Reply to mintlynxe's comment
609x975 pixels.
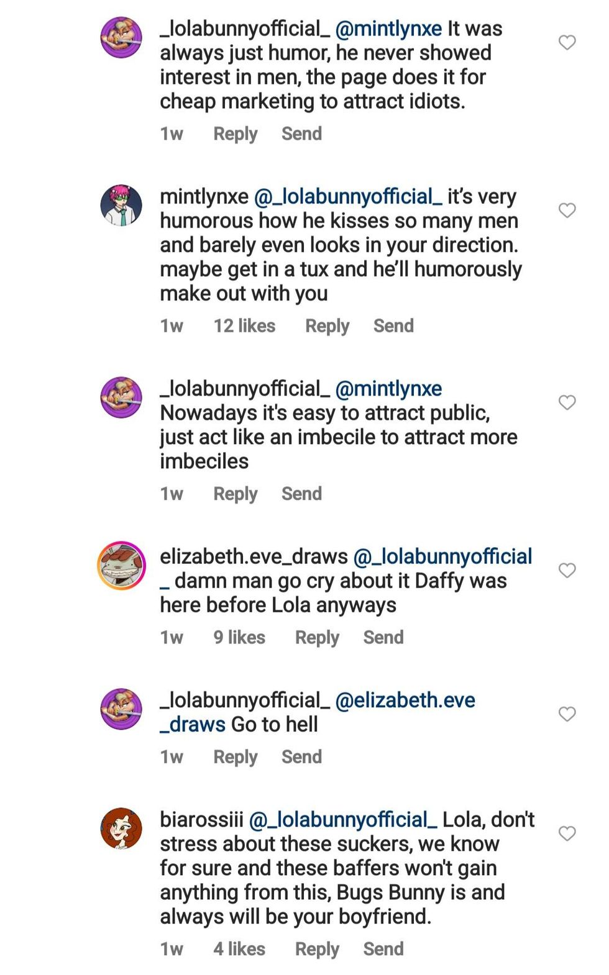tap(327, 326)
